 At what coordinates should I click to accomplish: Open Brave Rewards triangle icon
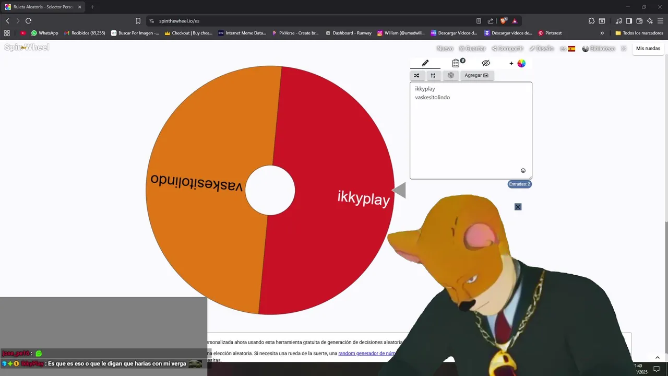point(515,21)
